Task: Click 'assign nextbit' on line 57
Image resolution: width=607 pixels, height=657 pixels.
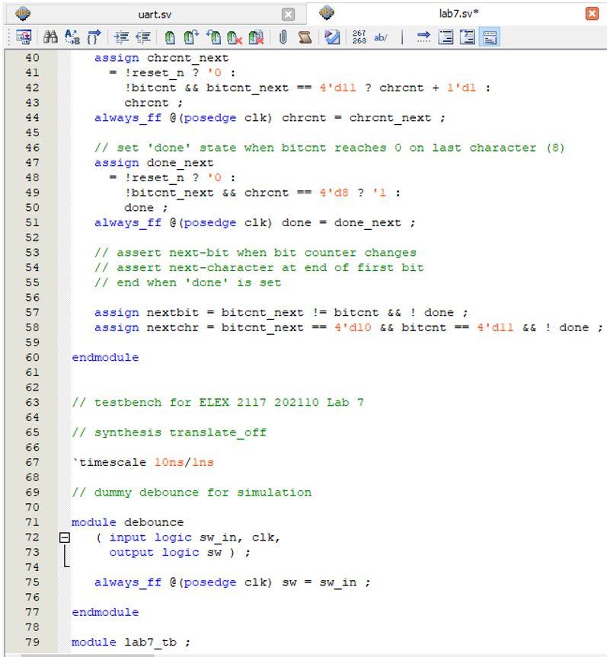Action: click(147, 312)
